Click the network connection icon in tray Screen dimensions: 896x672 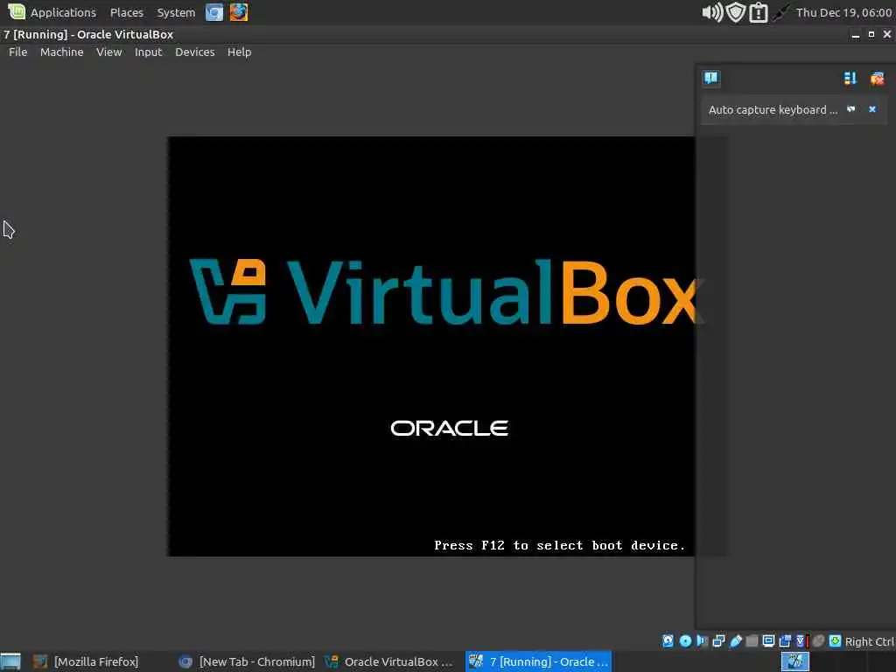[x=780, y=12]
